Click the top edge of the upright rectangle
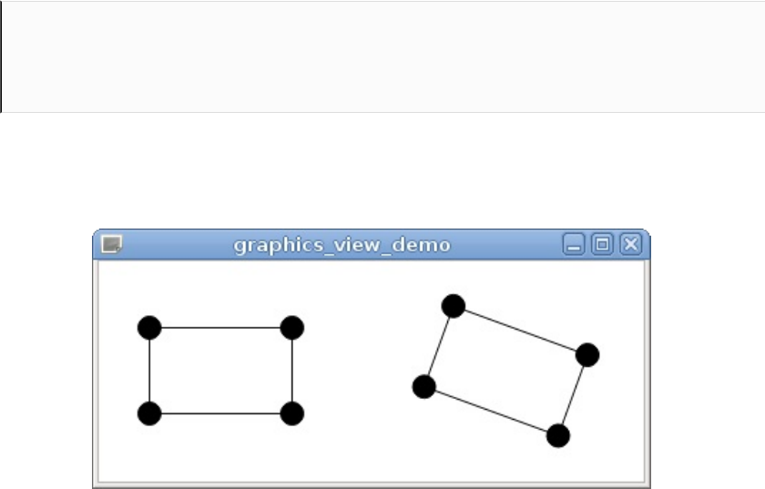765x489 pixels. (220, 328)
